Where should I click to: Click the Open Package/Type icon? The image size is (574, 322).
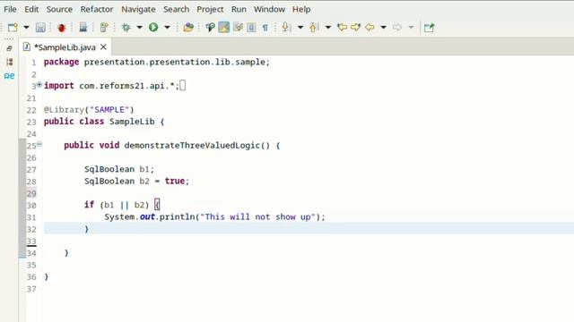click(188, 28)
